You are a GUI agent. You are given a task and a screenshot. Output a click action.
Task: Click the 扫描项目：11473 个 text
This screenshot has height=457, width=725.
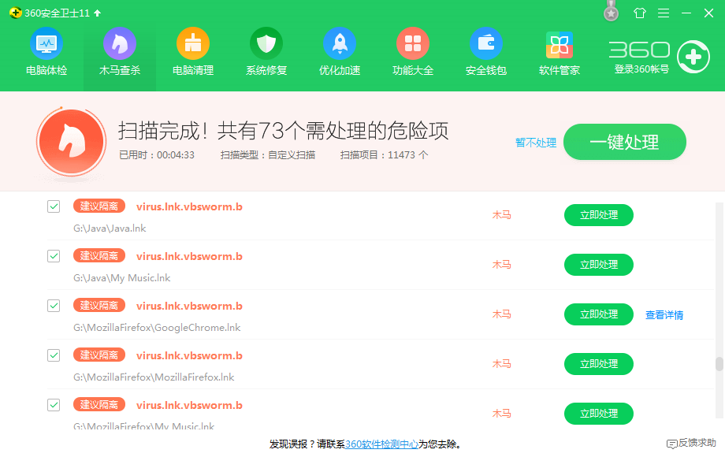[385, 154]
